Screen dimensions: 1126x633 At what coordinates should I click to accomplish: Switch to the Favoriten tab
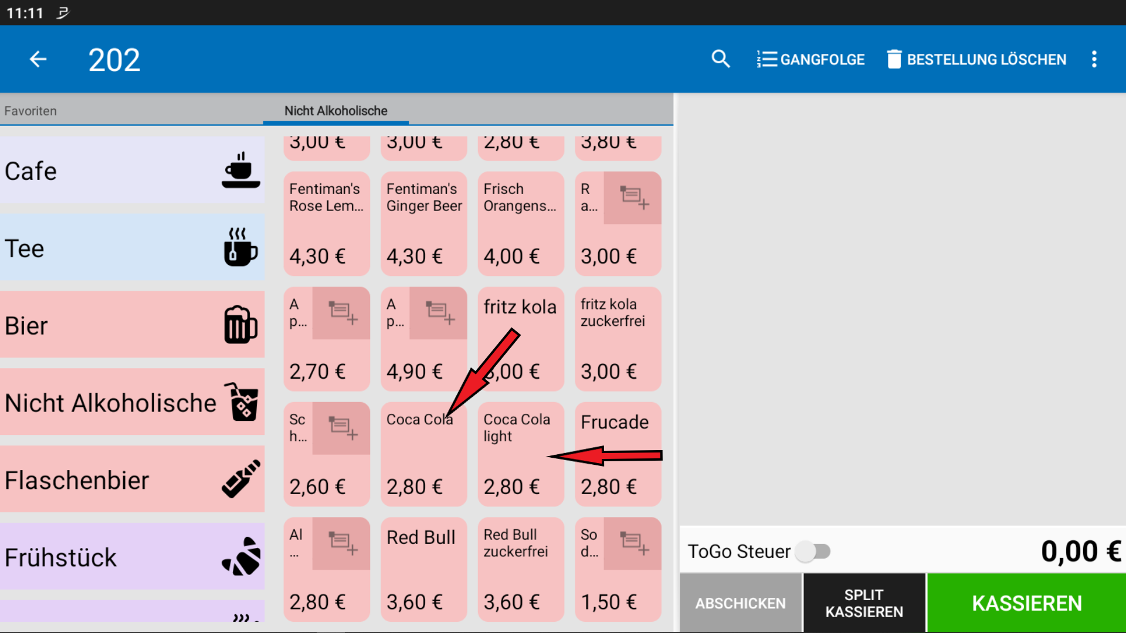click(30, 111)
